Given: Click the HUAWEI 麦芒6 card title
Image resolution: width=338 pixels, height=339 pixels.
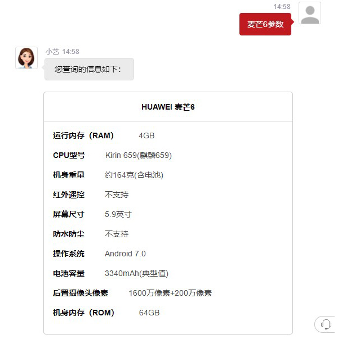Looking at the screenshot, I should 168,107.
